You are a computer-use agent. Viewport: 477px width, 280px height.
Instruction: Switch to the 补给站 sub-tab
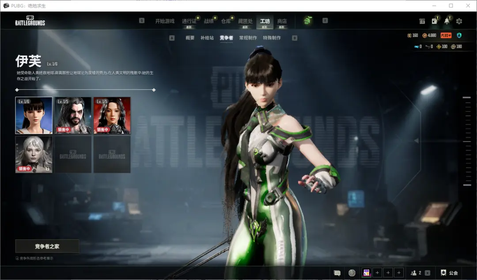(x=207, y=38)
